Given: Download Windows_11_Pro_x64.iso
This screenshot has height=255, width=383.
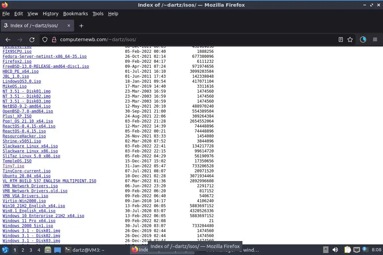Looking at the screenshot, I should (29, 220).
